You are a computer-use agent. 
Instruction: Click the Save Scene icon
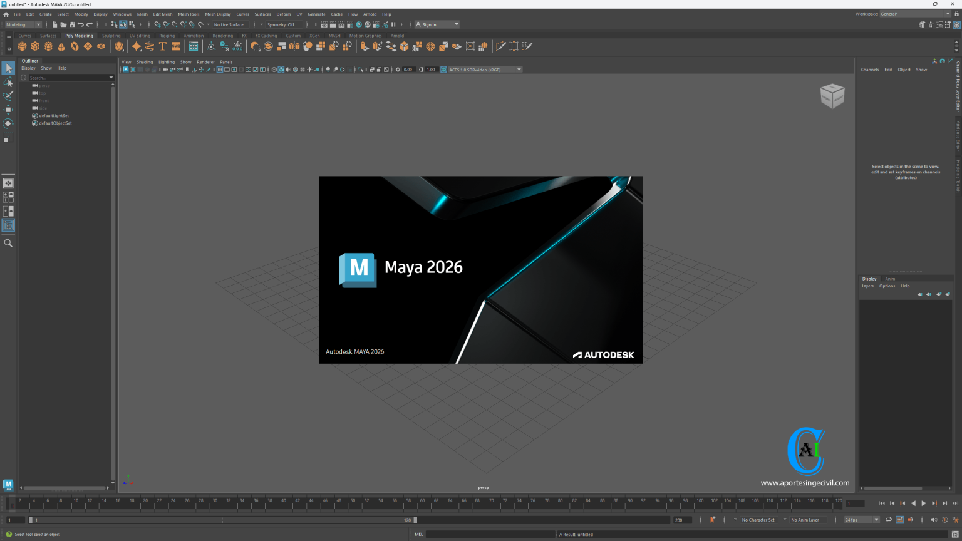73,24
